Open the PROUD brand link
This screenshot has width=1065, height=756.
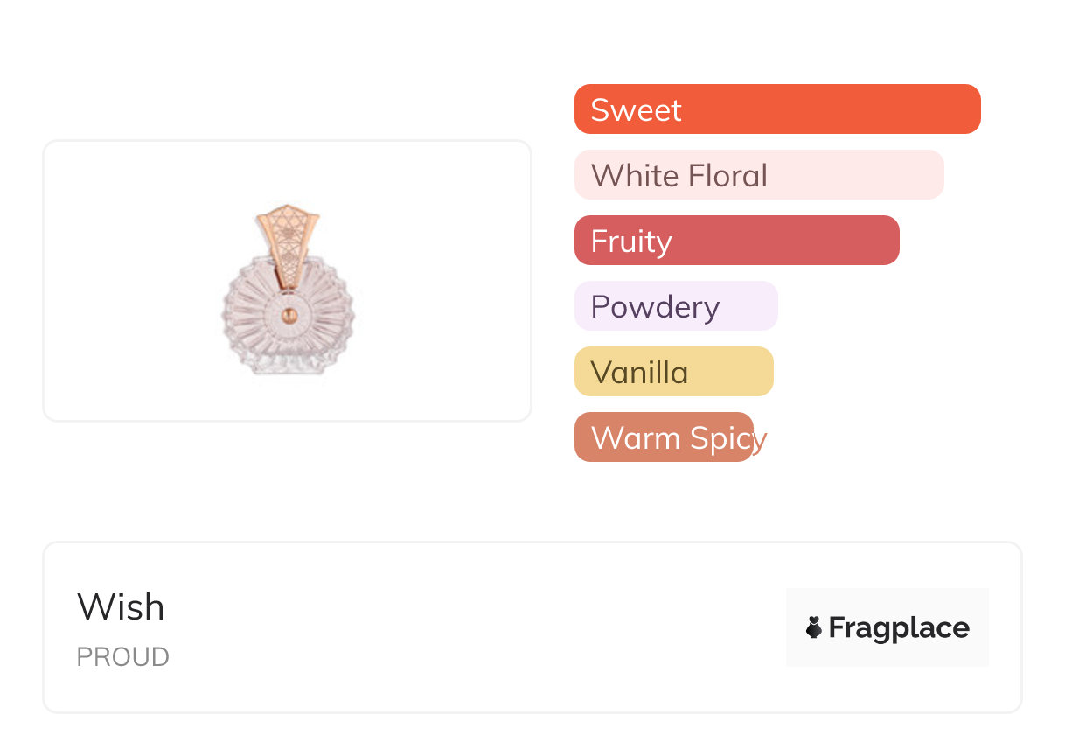click(x=122, y=657)
